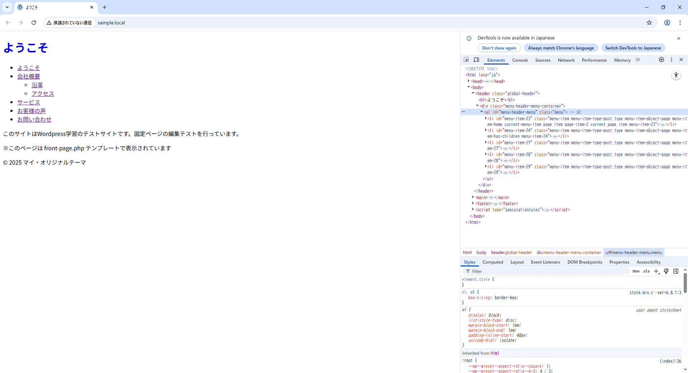Open the 会社概要 page link
Image resolution: width=688 pixels, height=373 pixels.
click(29, 76)
